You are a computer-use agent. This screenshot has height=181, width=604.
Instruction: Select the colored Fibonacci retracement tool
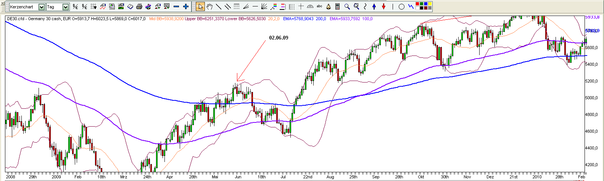pyautogui.click(x=274, y=6)
